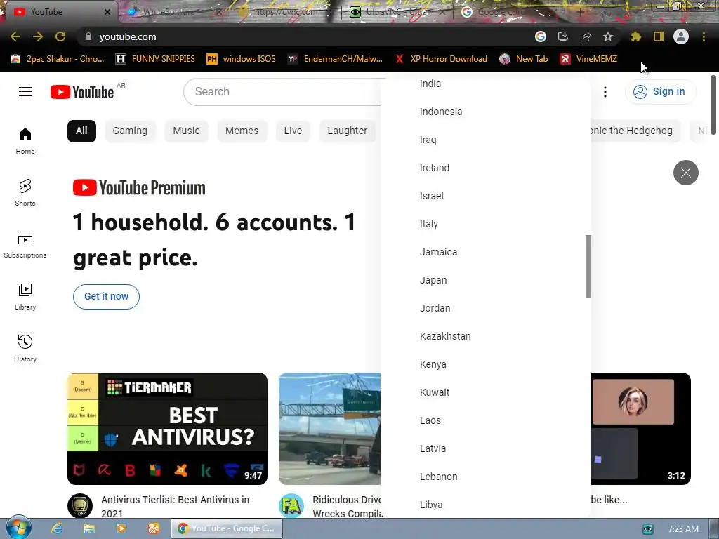This screenshot has height=539, width=719.
Task: Click the Get it now button
Action: point(107,297)
